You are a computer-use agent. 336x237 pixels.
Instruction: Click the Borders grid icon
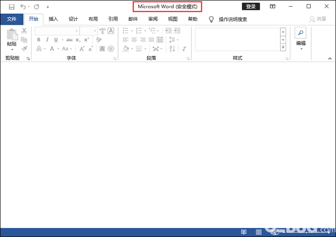(139, 49)
